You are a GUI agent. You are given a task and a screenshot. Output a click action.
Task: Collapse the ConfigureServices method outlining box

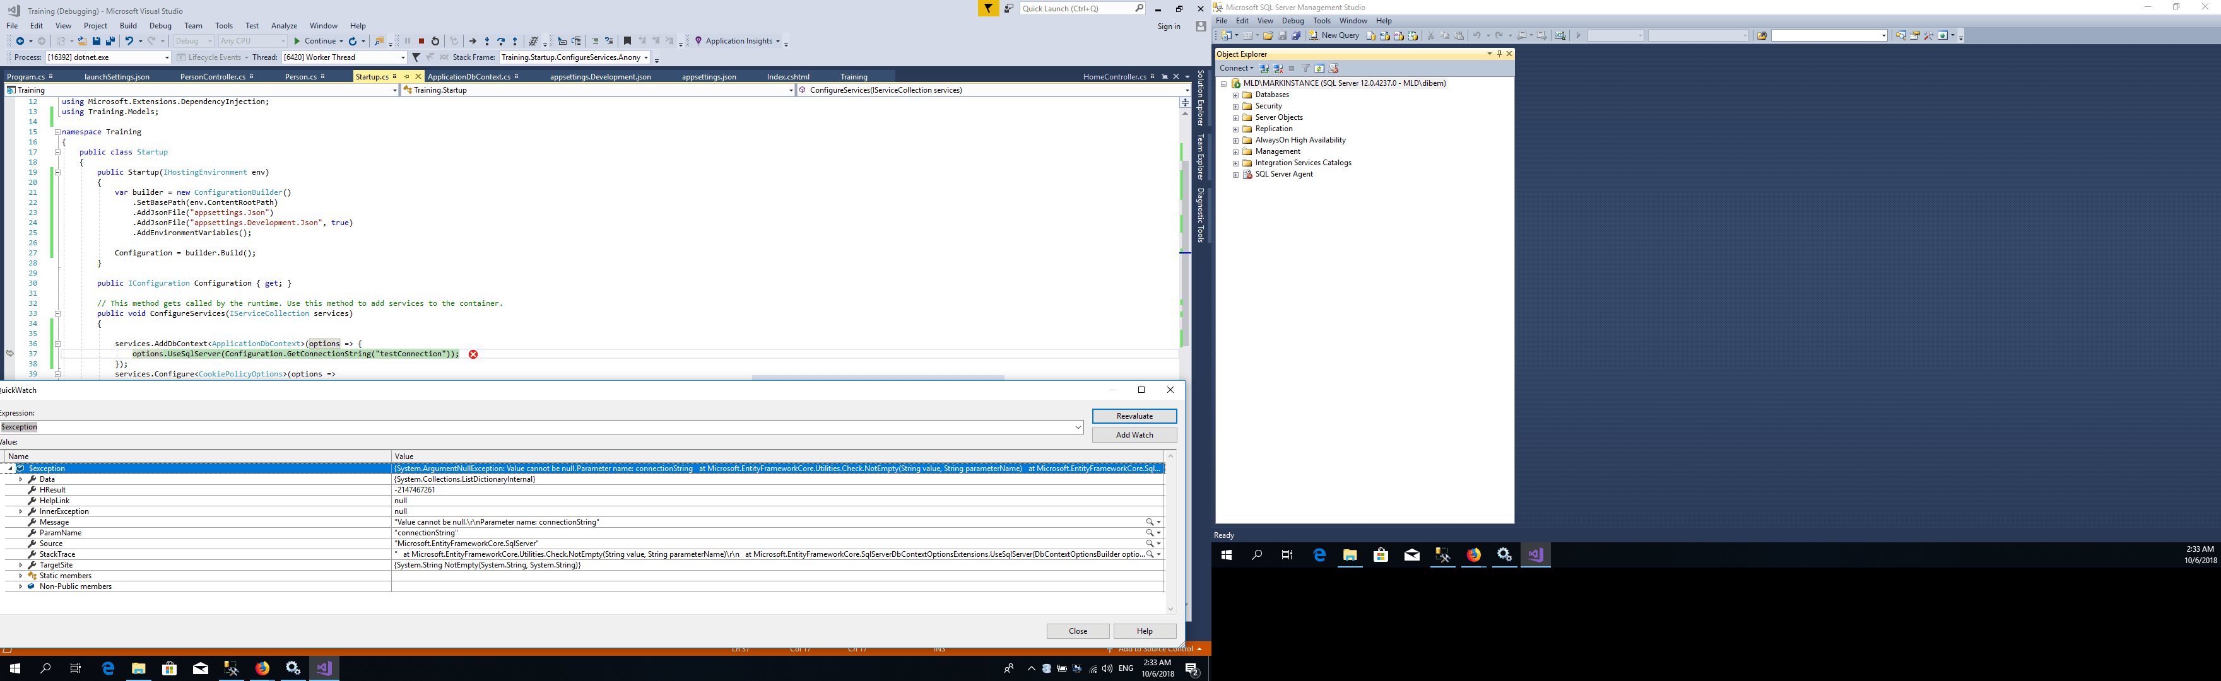pos(58,314)
